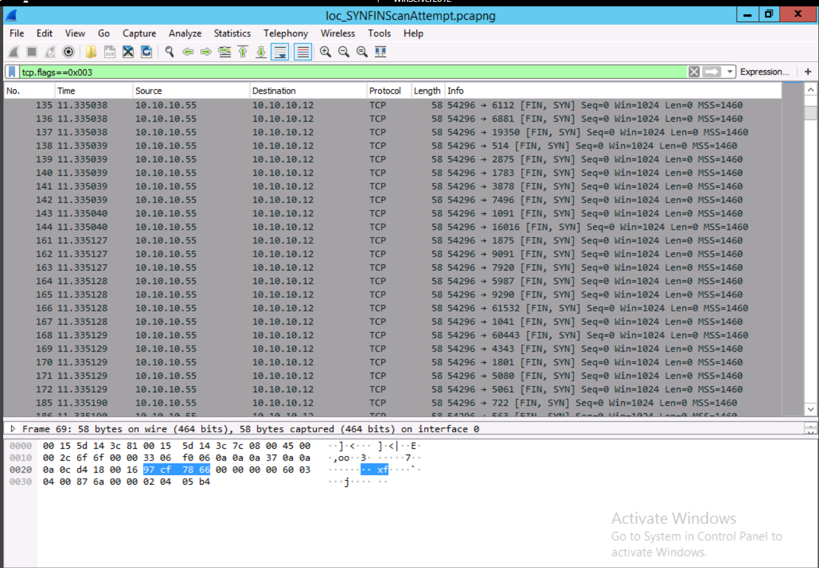
Task: Jump to the first packet icon
Action: (243, 52)
